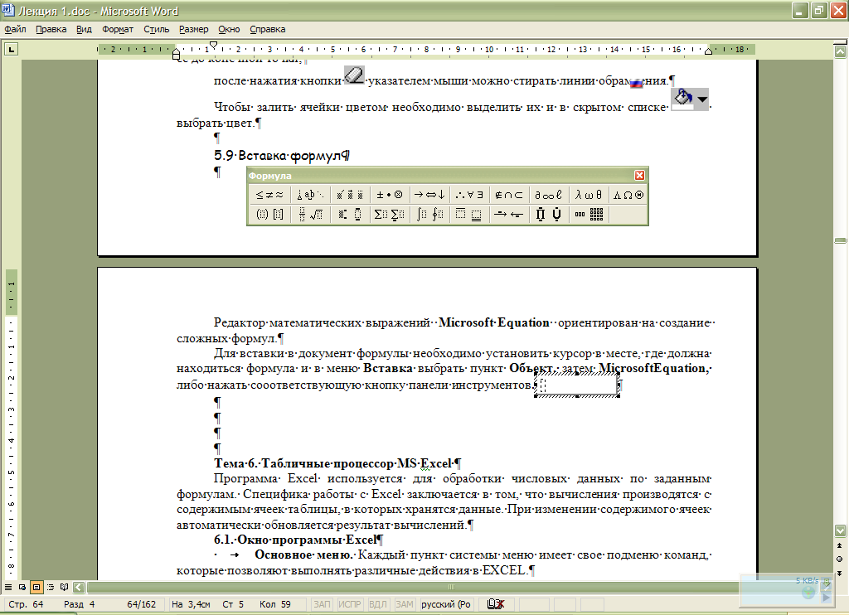
Task: Open the logical symbols palette (∴∀∃)
Action: coord(469,195)
